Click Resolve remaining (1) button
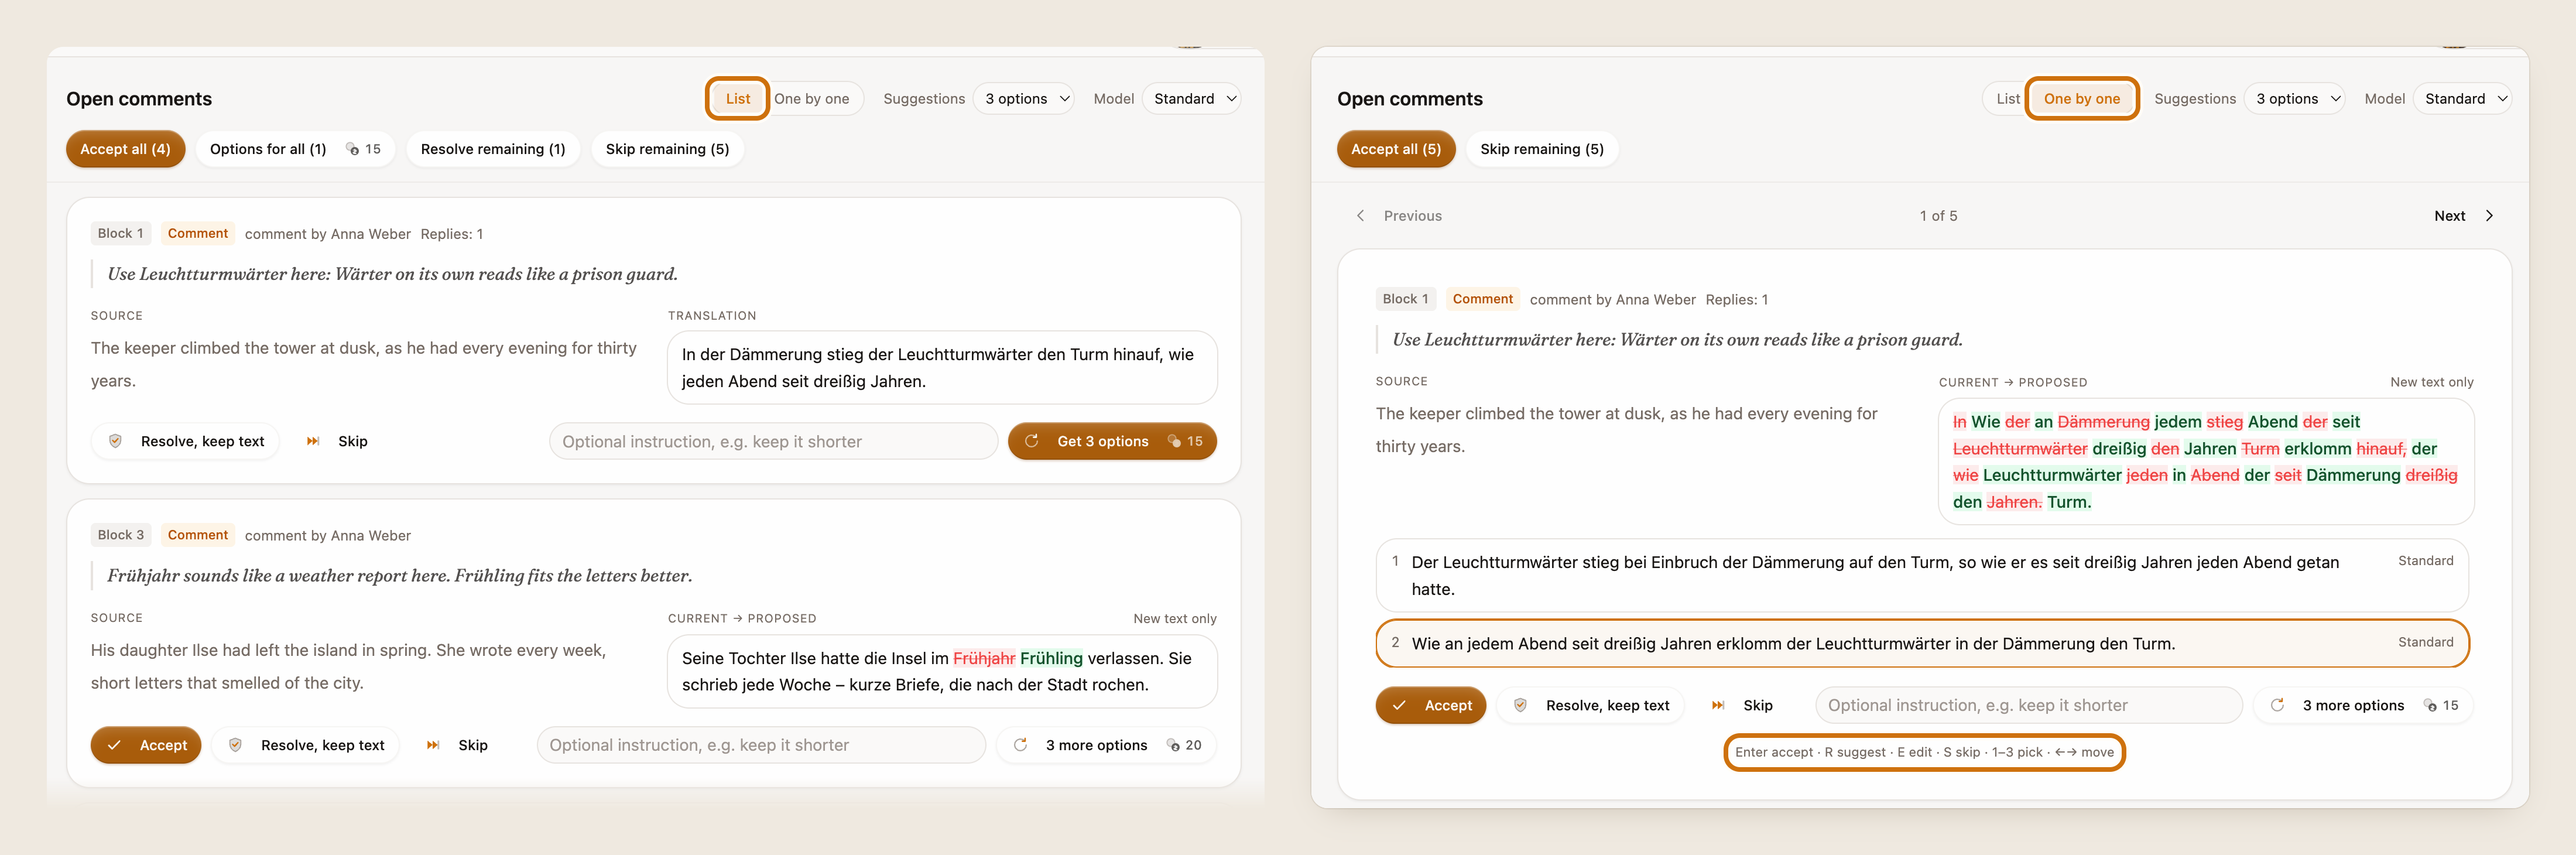This screenshot has height=855, width=2576. pos(493,149)
